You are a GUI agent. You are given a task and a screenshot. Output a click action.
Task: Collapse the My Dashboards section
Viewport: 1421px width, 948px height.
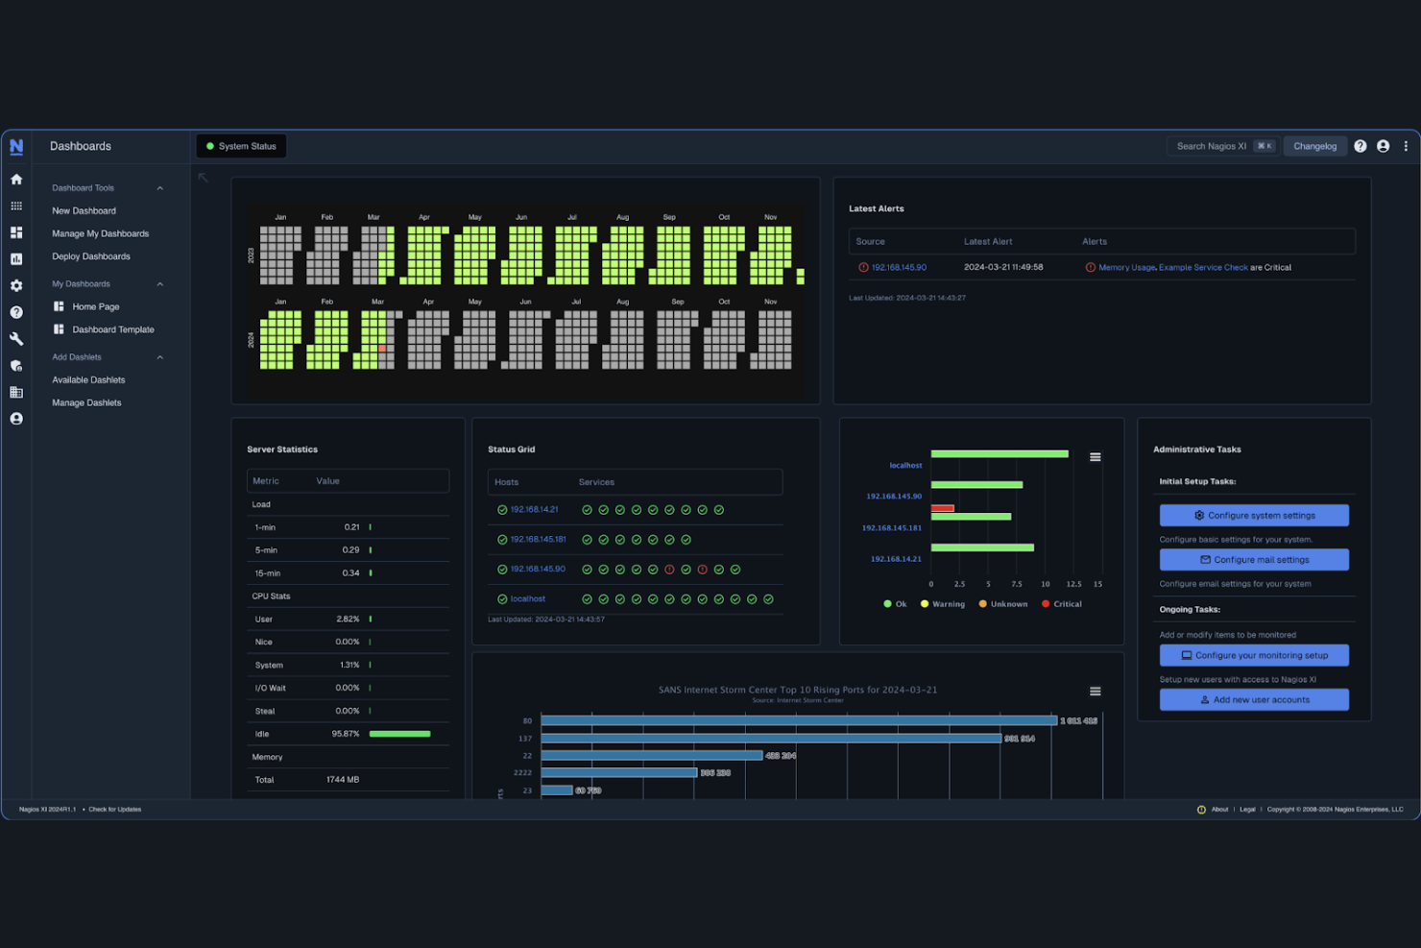160,283
